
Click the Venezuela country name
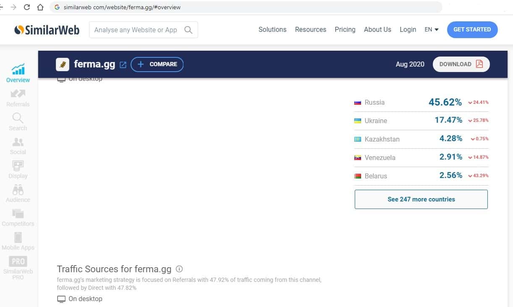(380, 158)
